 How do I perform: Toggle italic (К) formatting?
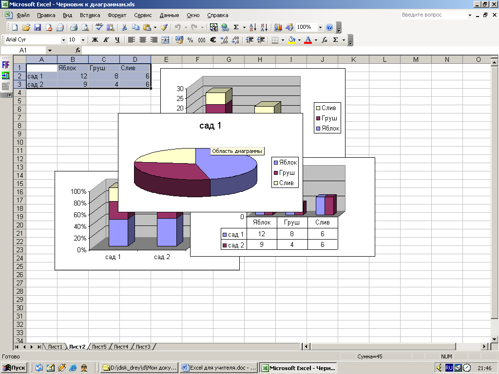pyautogui.click(x=106, y=40)
